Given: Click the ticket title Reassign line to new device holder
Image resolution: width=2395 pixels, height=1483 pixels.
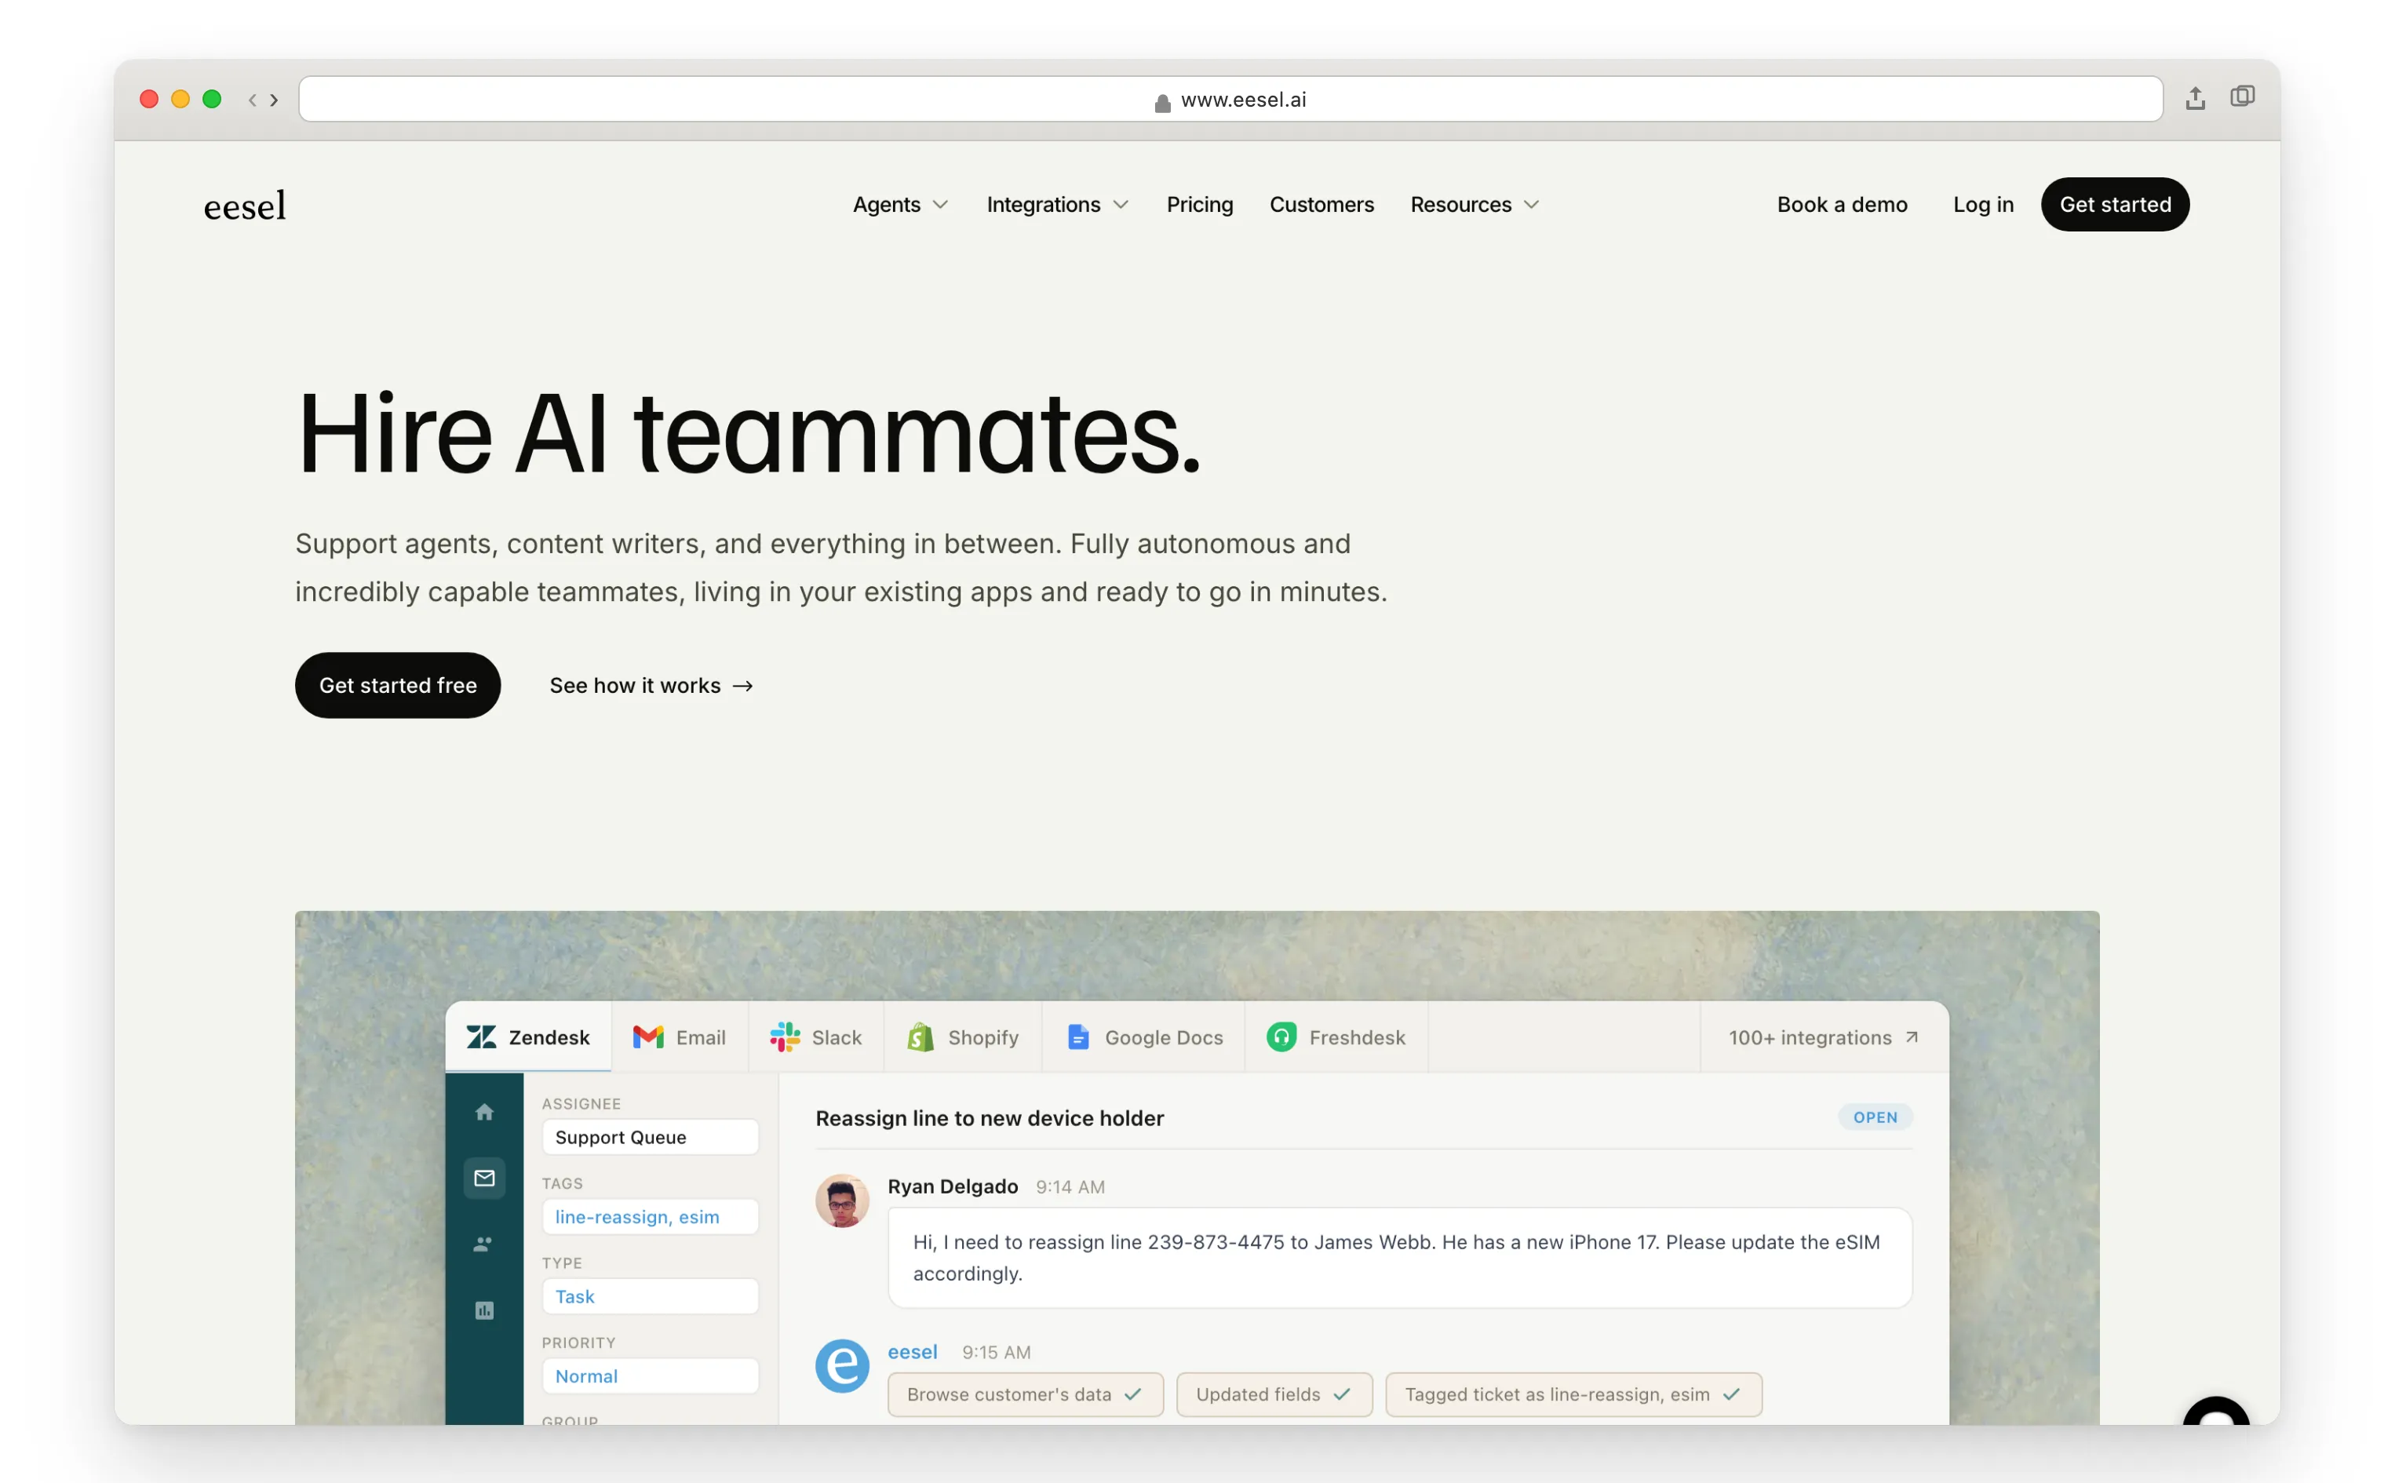Looking at the screenshot, I should point(990,1118).
